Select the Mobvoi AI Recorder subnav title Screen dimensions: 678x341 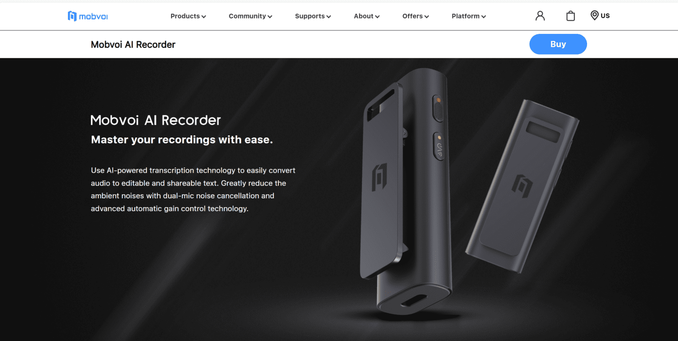point(133,44)
